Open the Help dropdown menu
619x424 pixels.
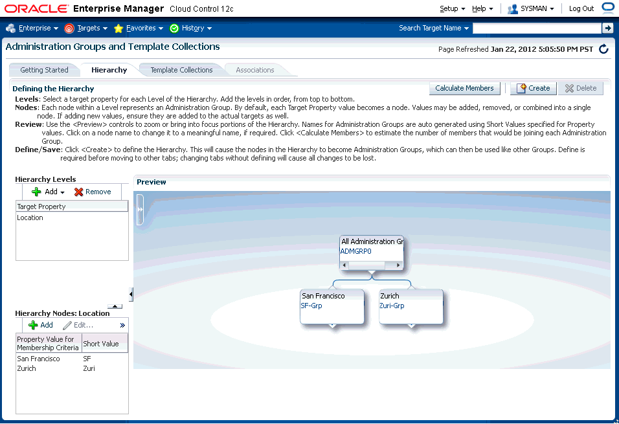pyautogui.click(x=482, y=8)
